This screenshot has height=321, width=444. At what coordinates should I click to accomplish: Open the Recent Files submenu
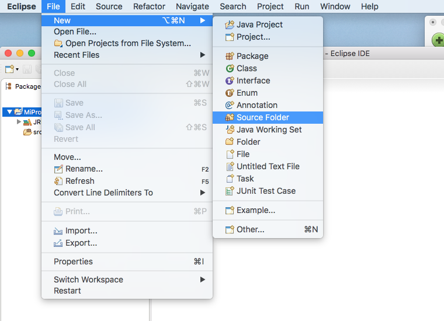coord(77,55)
